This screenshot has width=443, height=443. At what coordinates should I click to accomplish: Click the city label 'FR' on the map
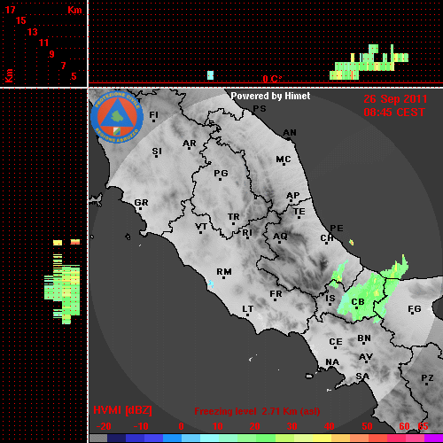tap(276, 294)
